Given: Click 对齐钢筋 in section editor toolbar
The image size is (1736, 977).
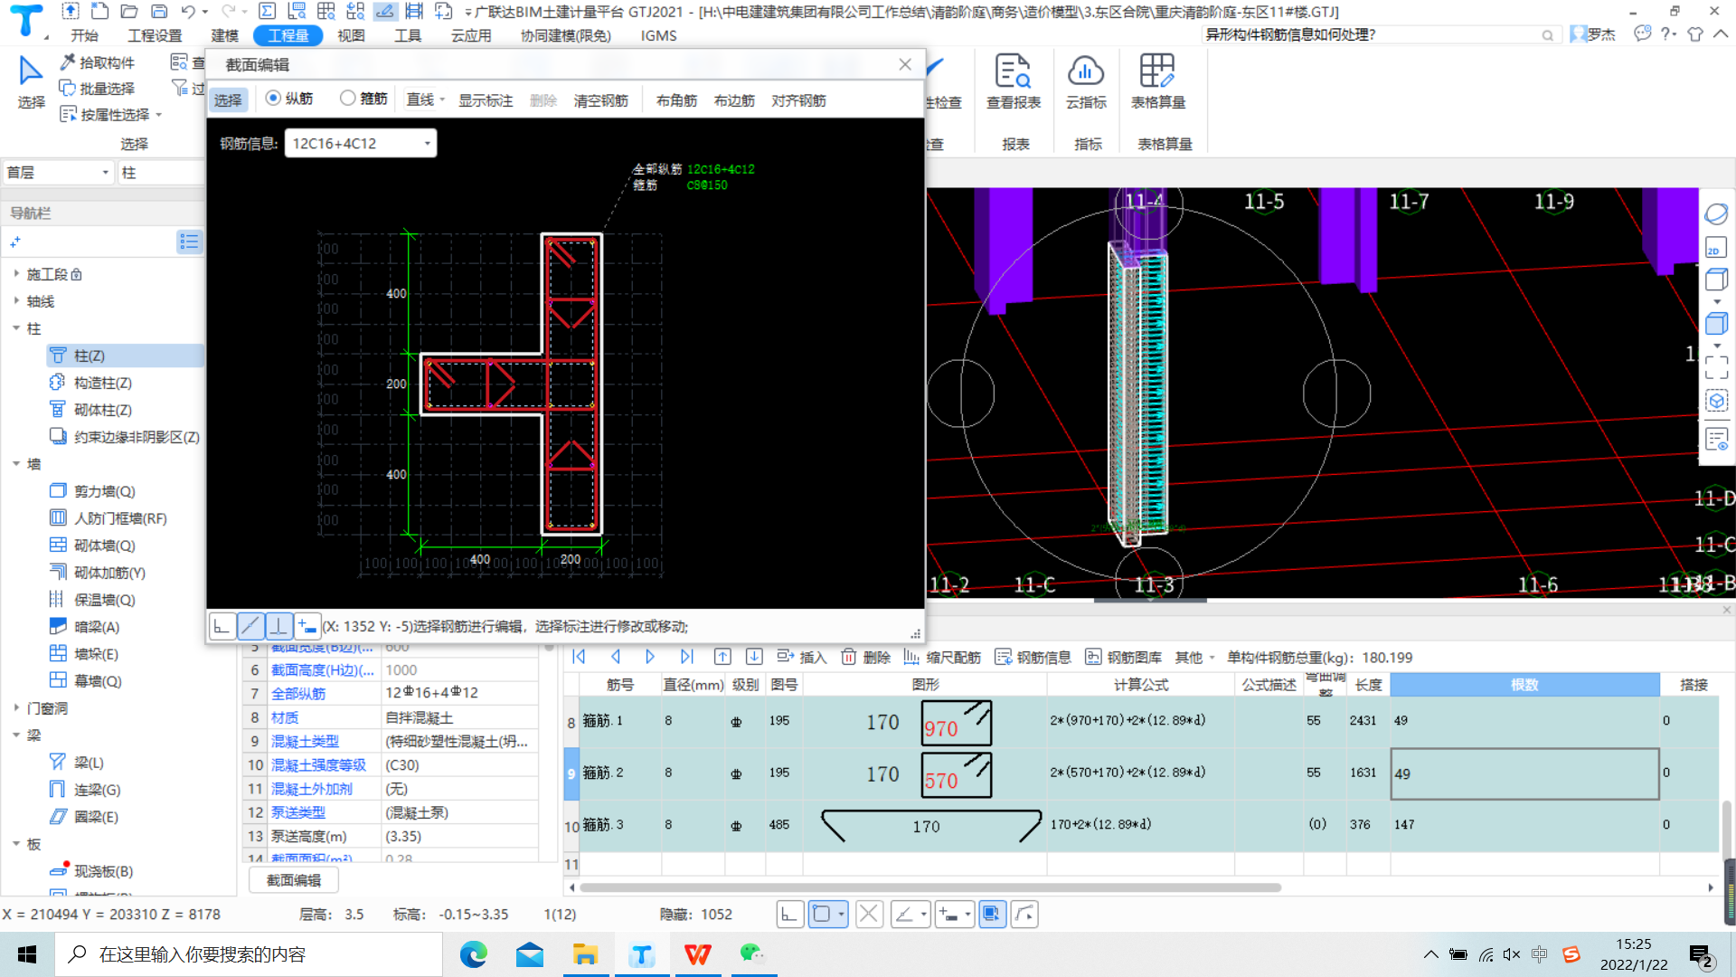Looking at the screenshot, I should click(798, 100).
